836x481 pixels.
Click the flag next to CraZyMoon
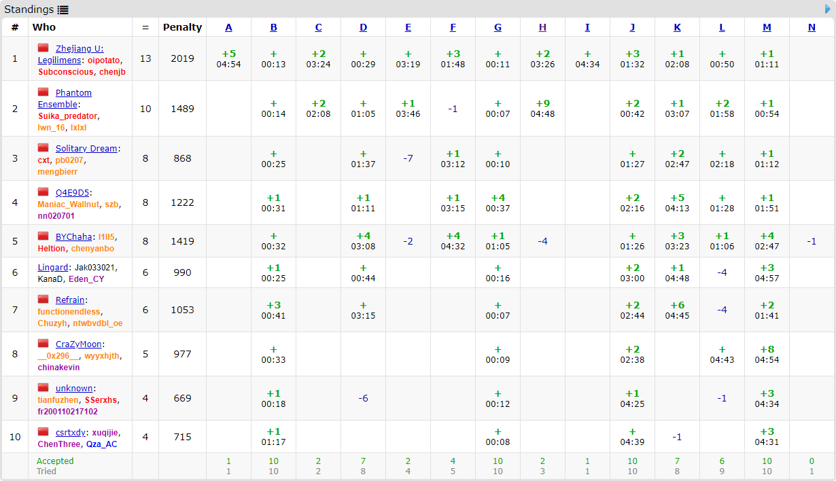click(x=43, y=343)
